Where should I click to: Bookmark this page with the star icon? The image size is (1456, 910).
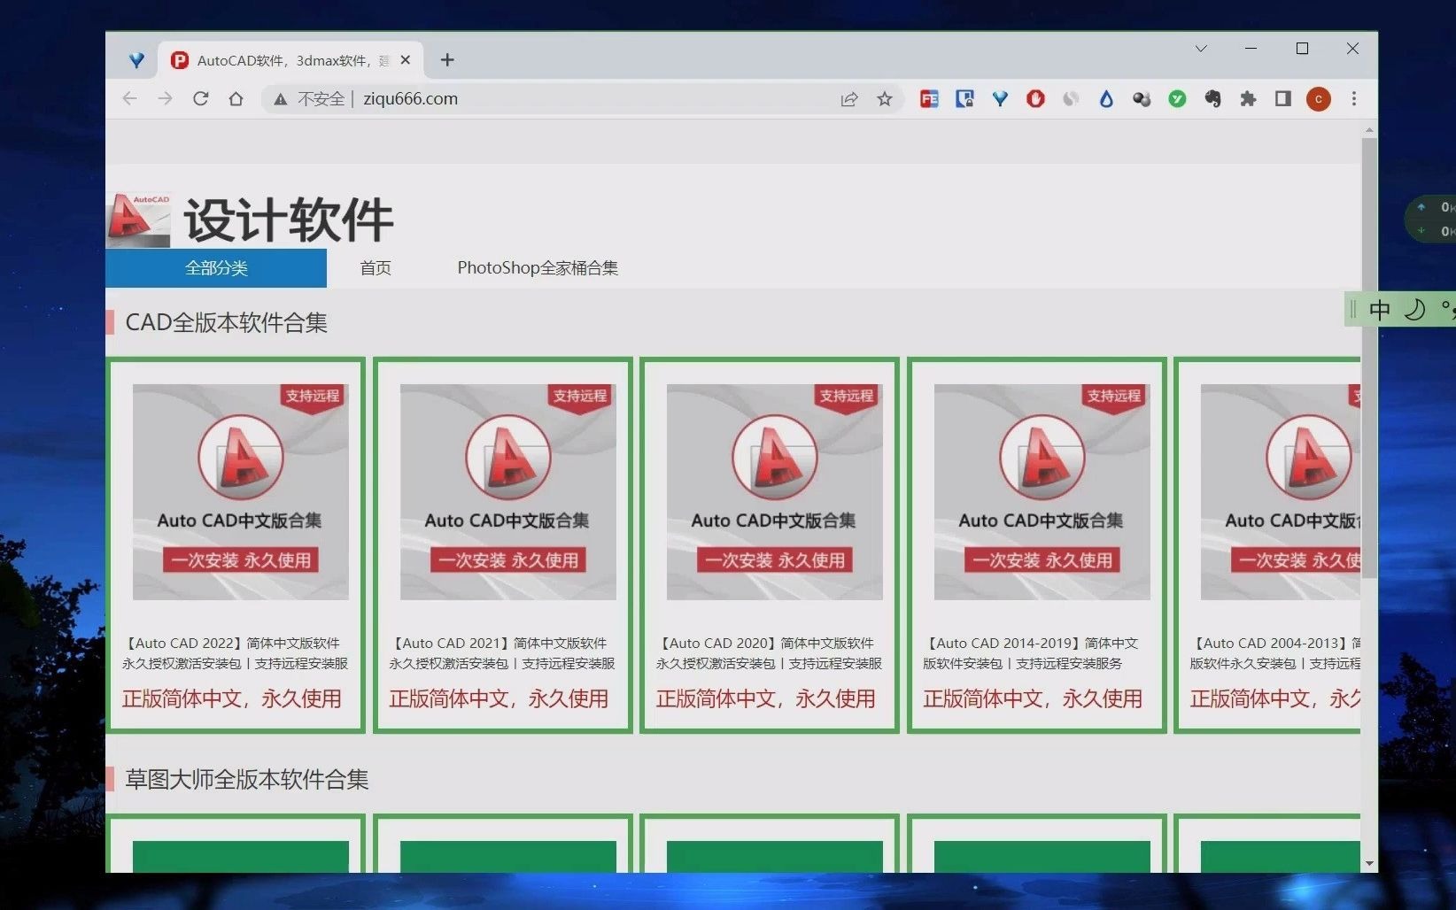(x=885, y=99)
